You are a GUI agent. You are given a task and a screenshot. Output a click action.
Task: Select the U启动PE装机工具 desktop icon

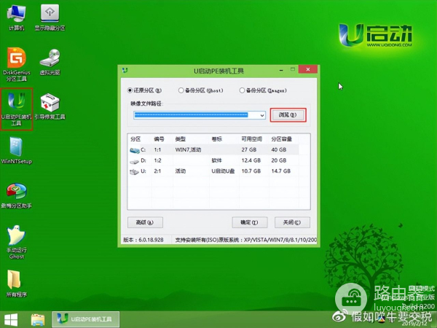click(x=17, y=109)
